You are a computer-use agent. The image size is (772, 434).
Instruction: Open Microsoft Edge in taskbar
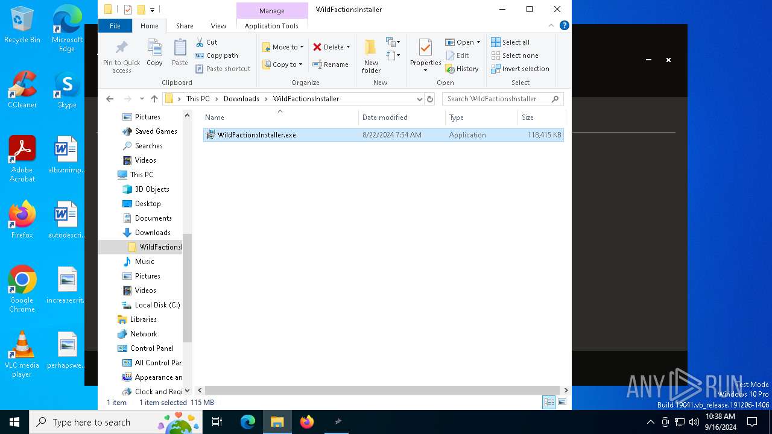(x=248, y=422)
